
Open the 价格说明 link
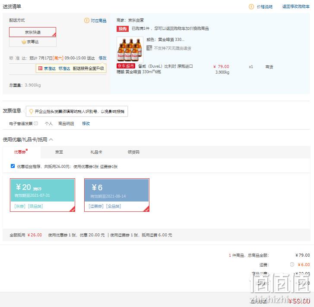pos(264,7)
